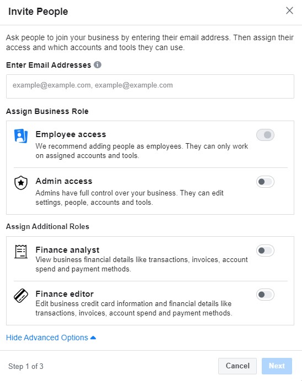Close the Invite People dialog with X
The image size is (302, 381).
click(x=289, y=10)
